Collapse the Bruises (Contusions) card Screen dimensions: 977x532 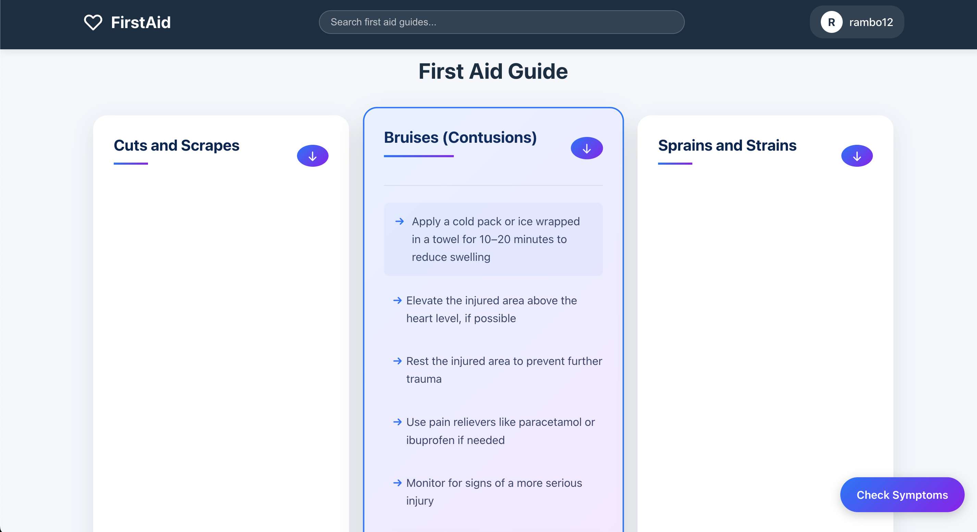point(587,148)
